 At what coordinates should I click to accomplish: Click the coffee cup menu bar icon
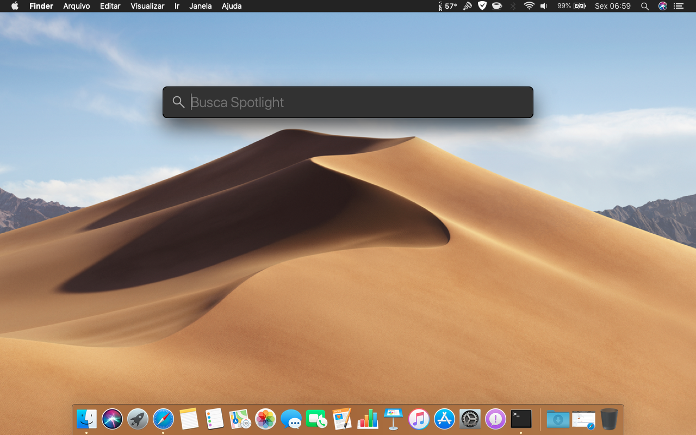pyautogui.click(x=497, y=6)
